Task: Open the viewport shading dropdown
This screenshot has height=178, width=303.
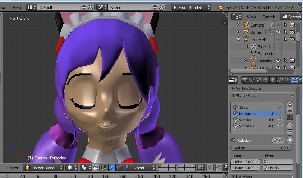Action: click(x=72, y=168)
